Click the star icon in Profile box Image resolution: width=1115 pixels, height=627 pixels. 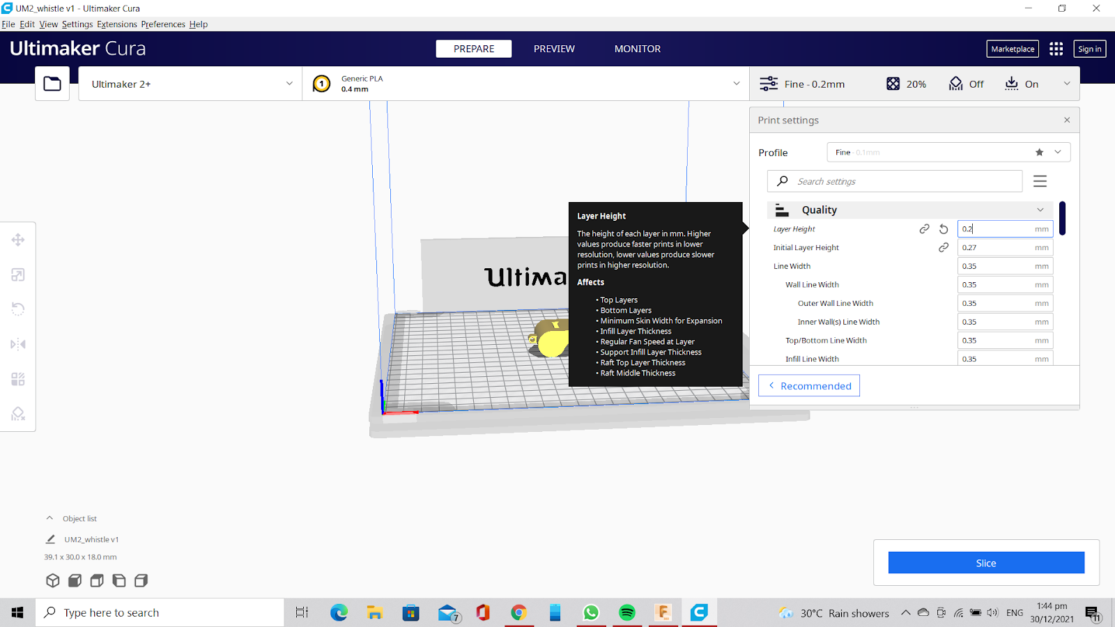[x=1039, y=152]
